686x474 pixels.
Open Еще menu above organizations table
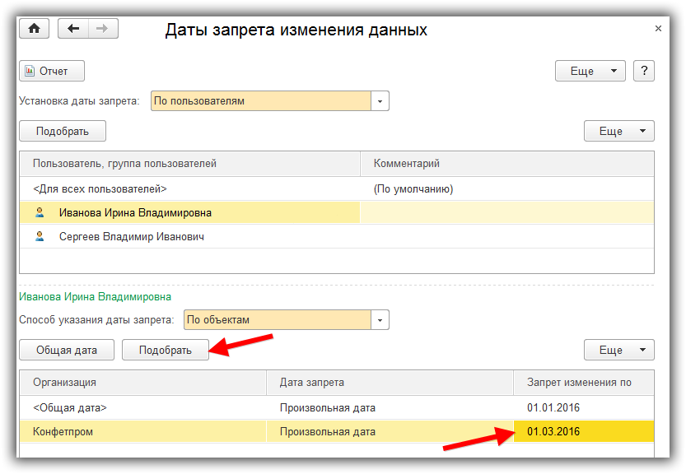(x=618, y=350)
